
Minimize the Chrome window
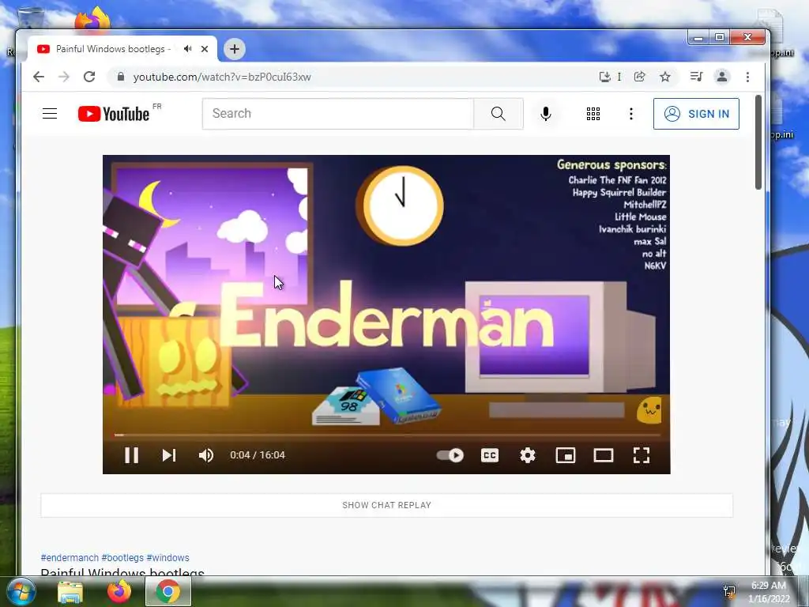pyautogui.click(x=698, y=38)
